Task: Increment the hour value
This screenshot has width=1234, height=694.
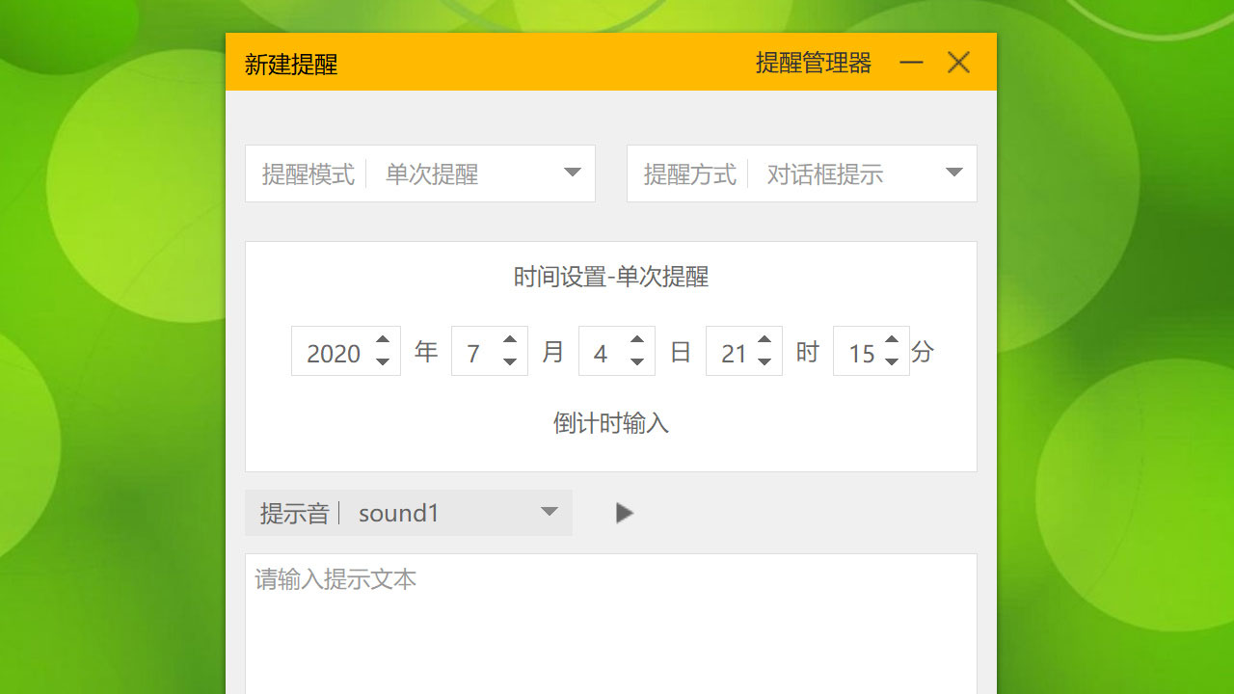Action: [x=765, y=339]
